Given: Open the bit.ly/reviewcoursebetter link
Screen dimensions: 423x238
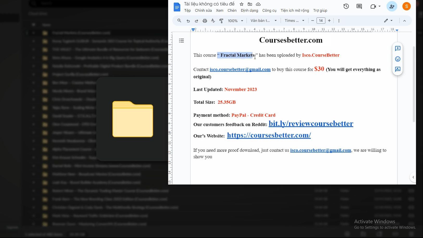Looking at the screenshot, I should [x=311, y=123].
